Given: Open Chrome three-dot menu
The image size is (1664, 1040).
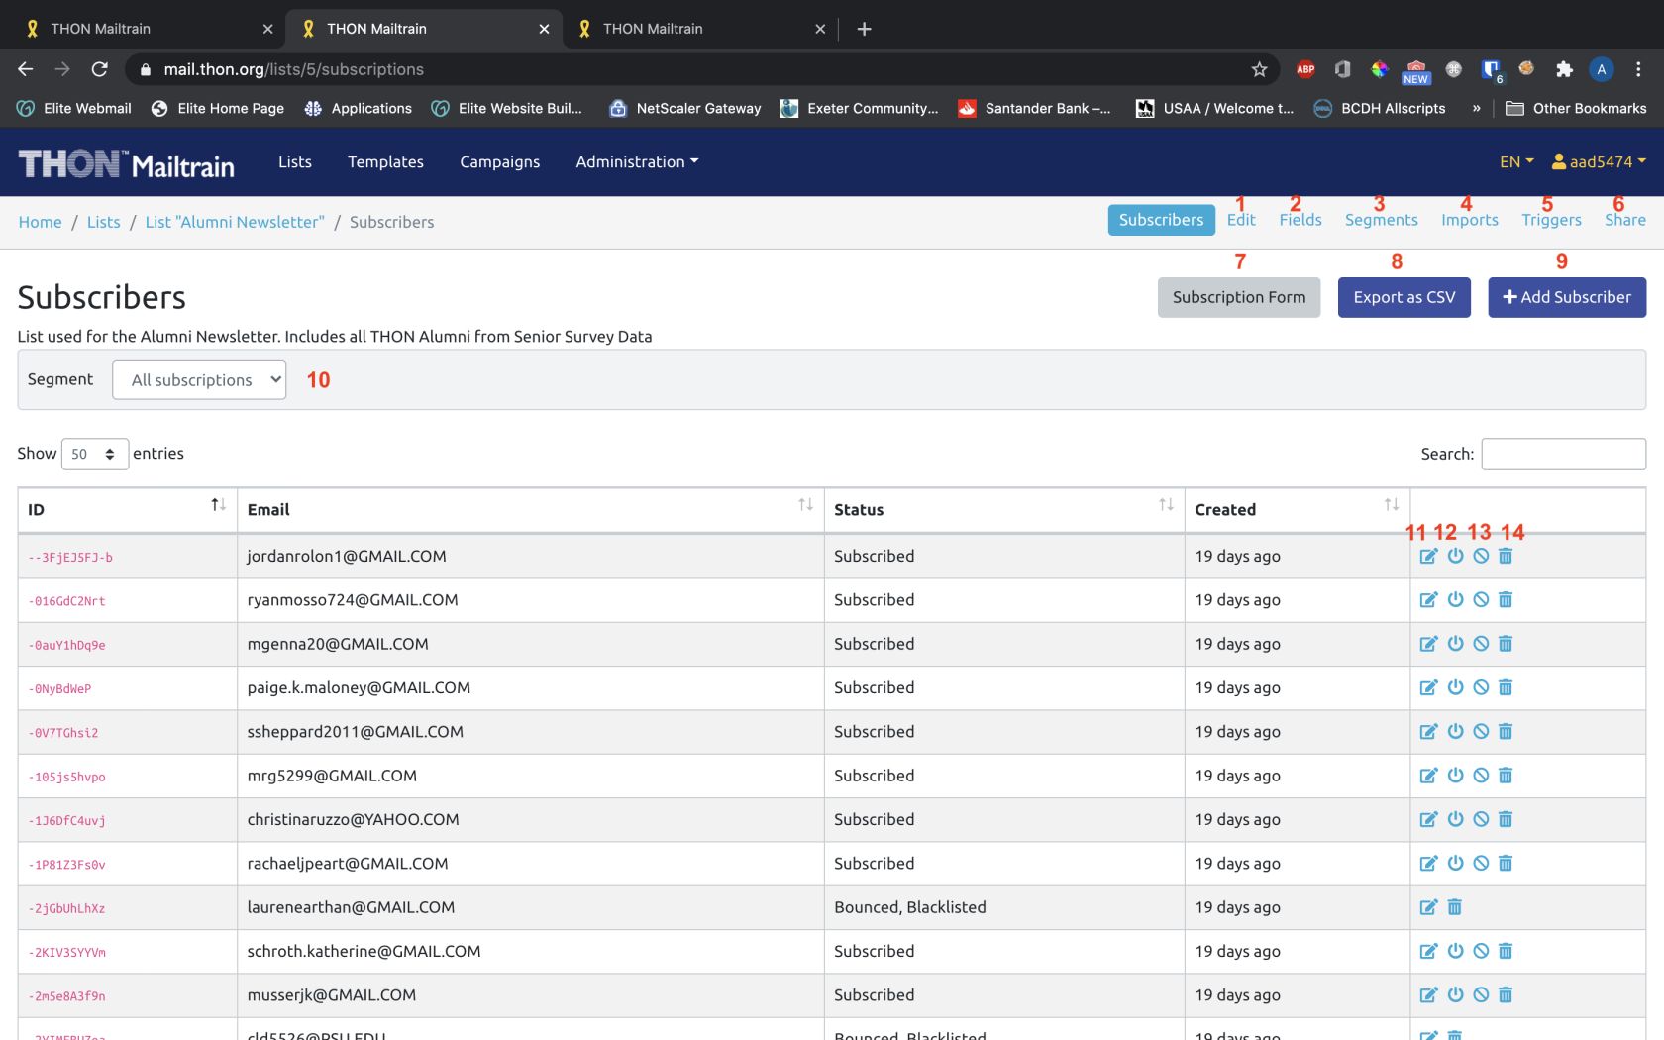Looking at the screenshot, I should pyautogui.click(x=1638, y=69).
